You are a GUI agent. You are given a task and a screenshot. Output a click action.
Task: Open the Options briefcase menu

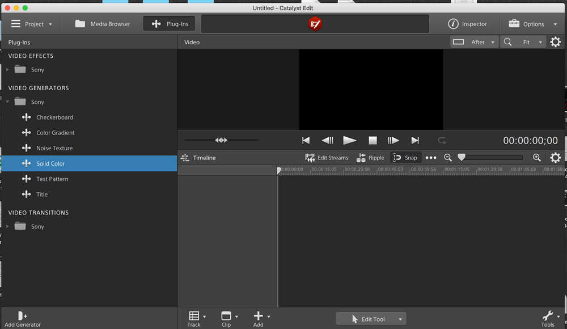pos(532,24)
